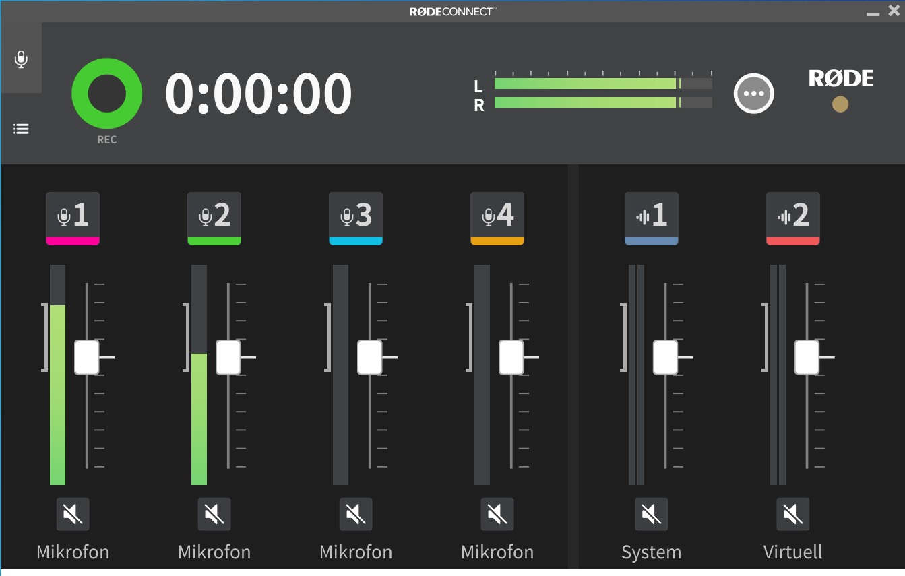Mute the System channel

pyautogui.click(x=652, y=515)
